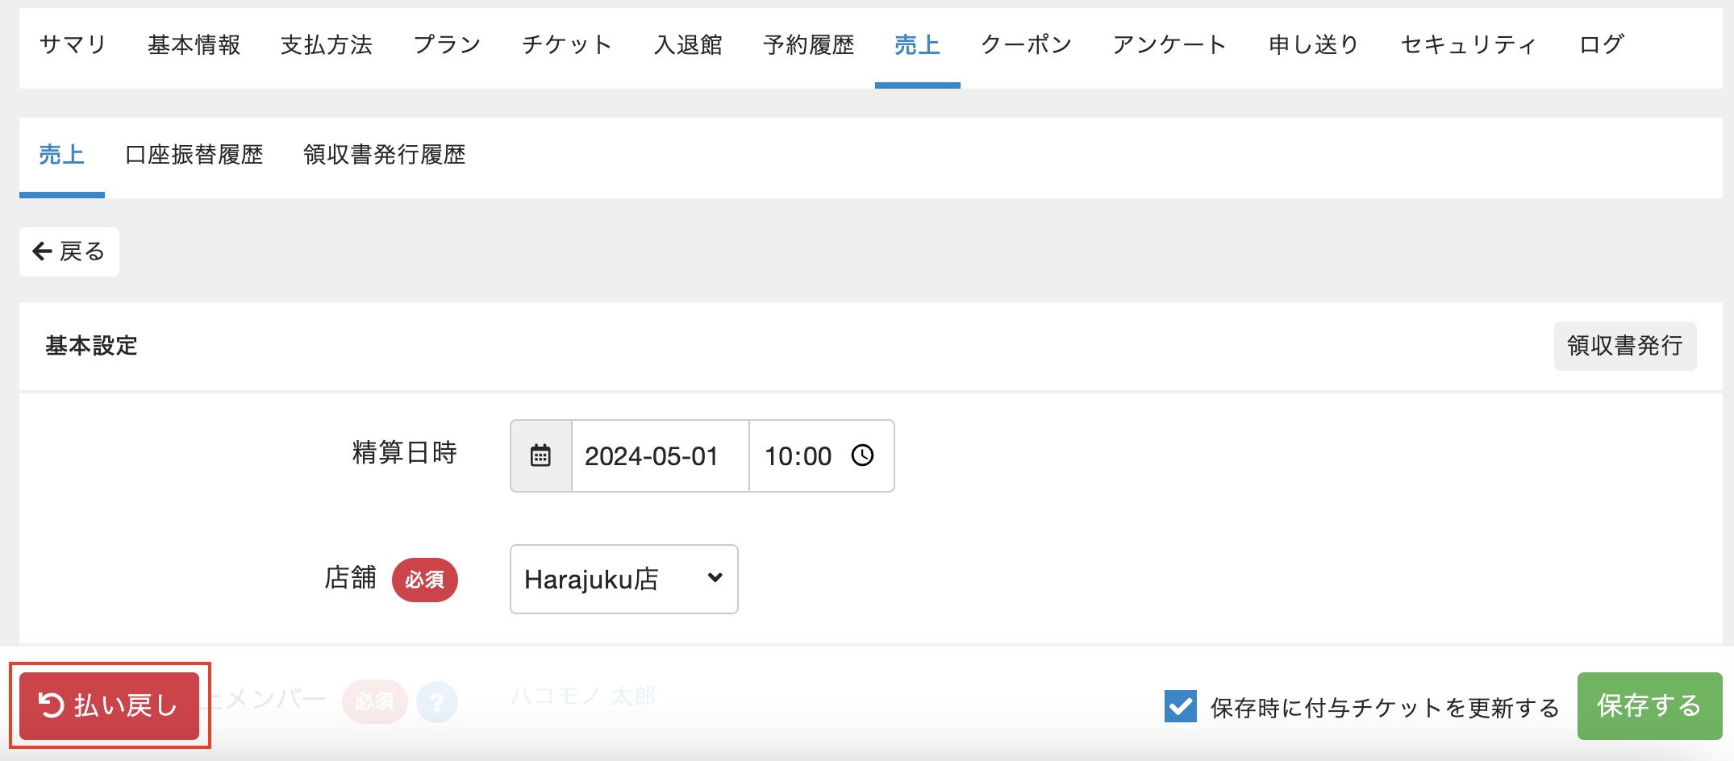
Task: Click the 払い戻し refund button
Action: tap(109, 706)
